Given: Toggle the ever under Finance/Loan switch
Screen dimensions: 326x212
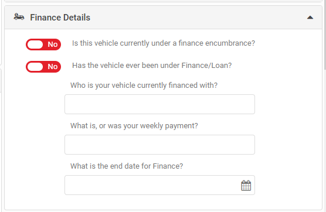Looking at the screenshot, I should [x=43, y=67].
